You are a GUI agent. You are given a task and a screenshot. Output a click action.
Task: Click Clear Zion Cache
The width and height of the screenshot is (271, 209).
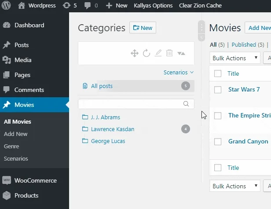[200, 6]
